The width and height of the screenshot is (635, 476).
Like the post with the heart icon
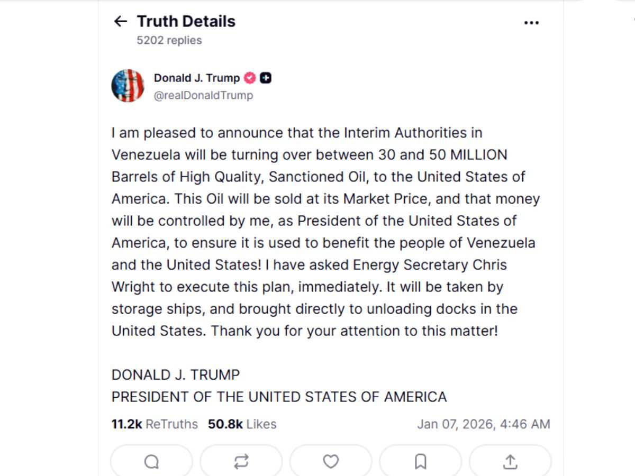(x=331, y=461)
